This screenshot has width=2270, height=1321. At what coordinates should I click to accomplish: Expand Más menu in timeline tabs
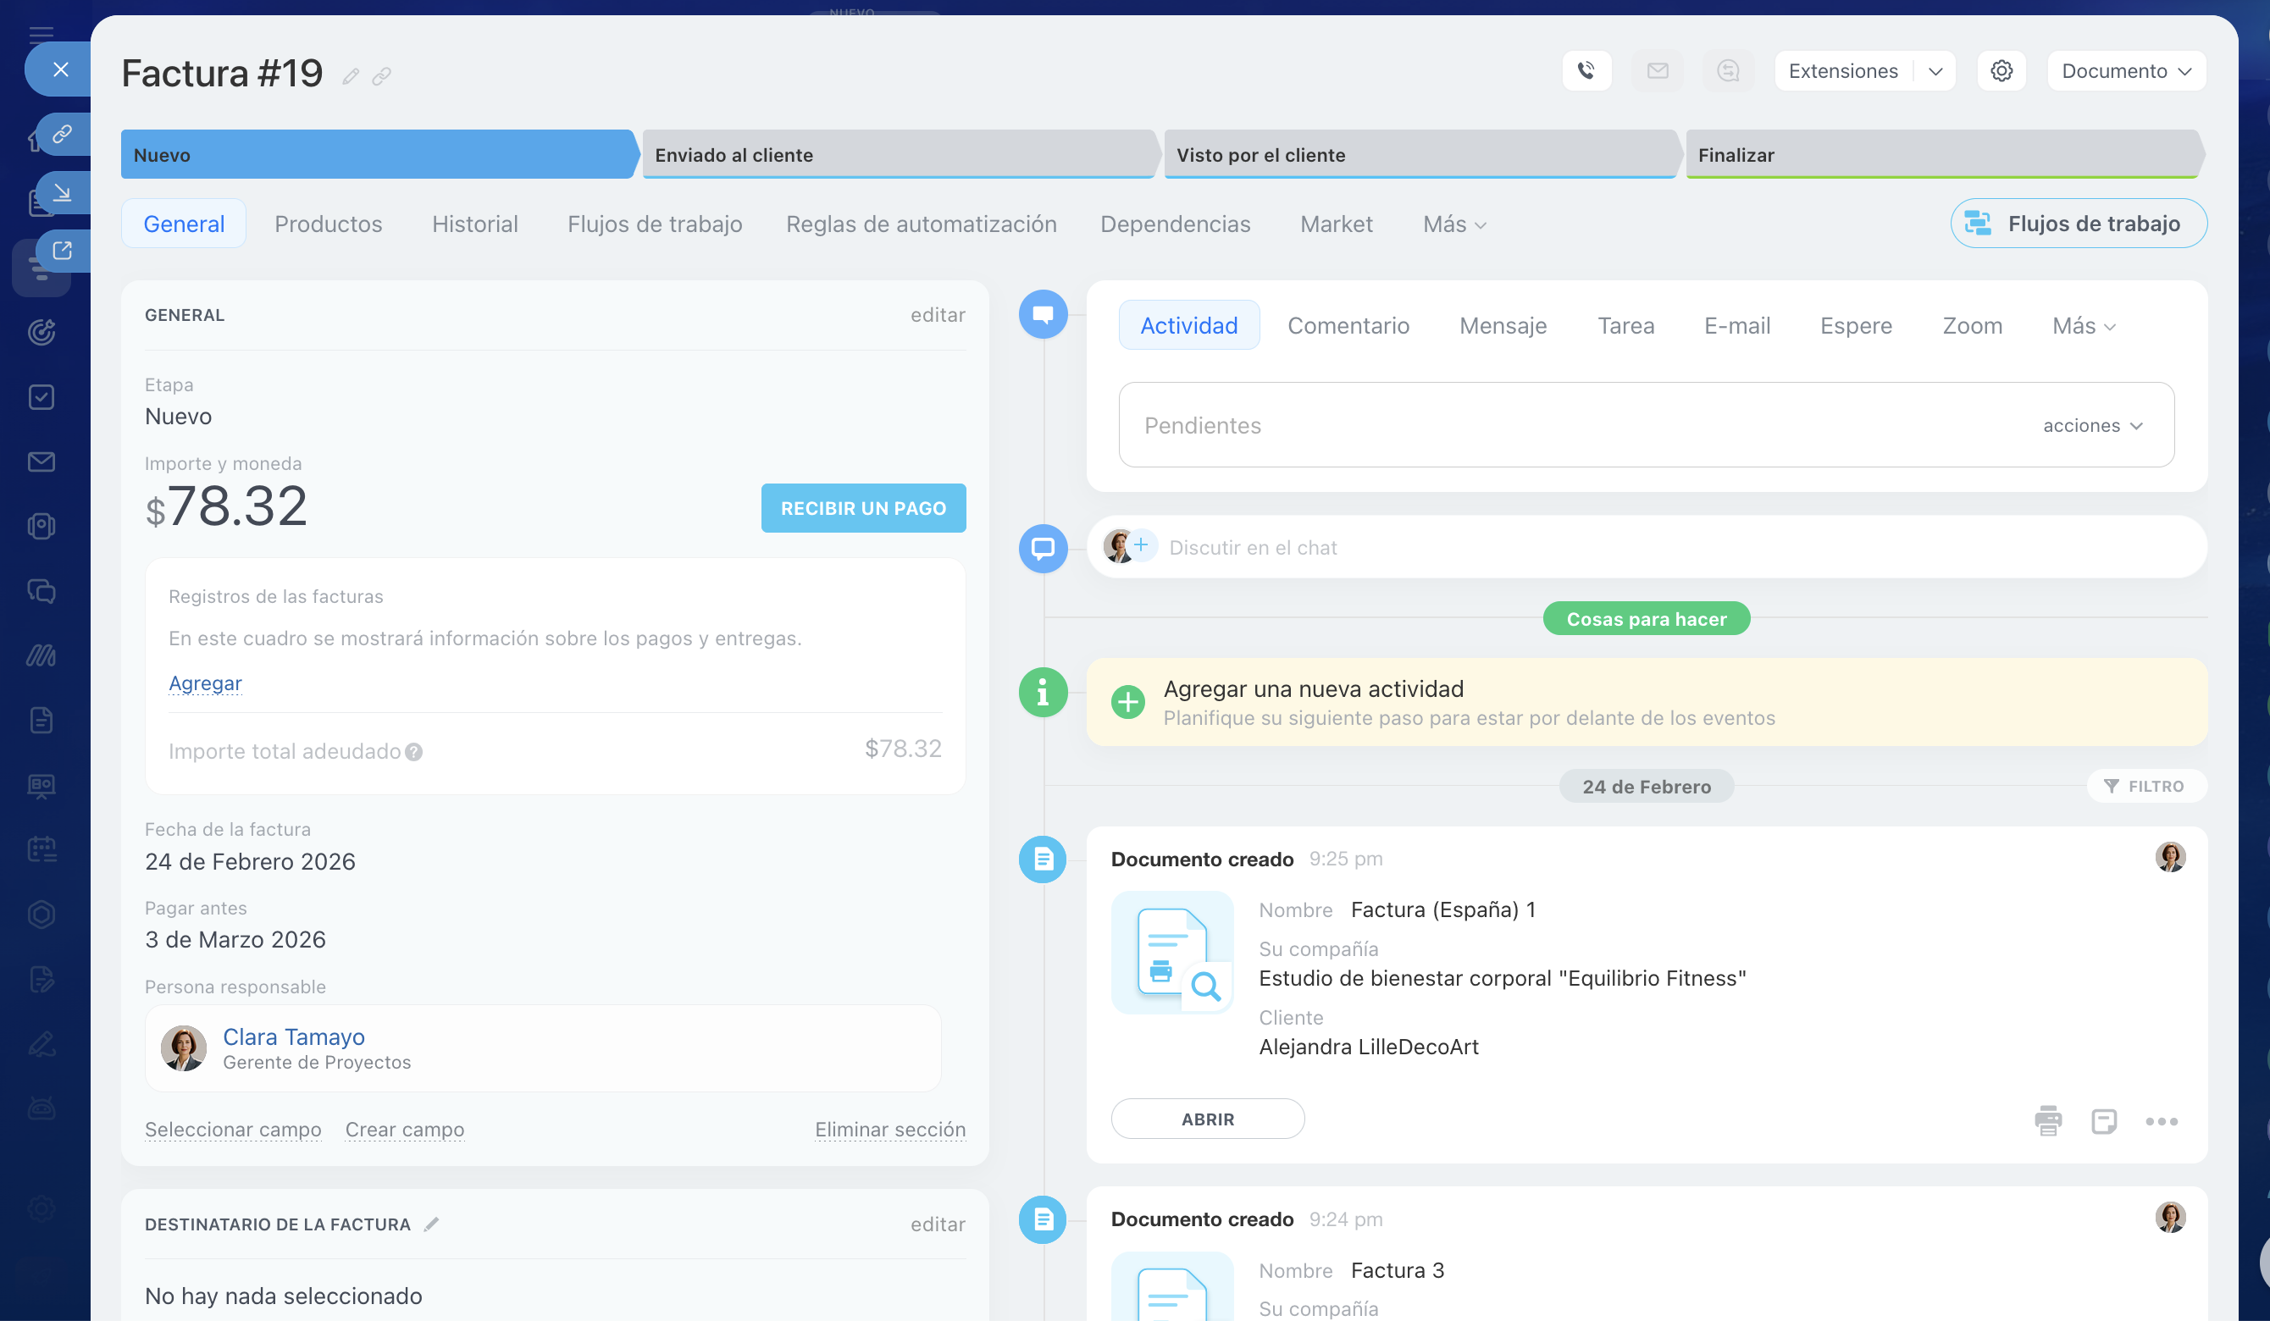pos(2083,326)
